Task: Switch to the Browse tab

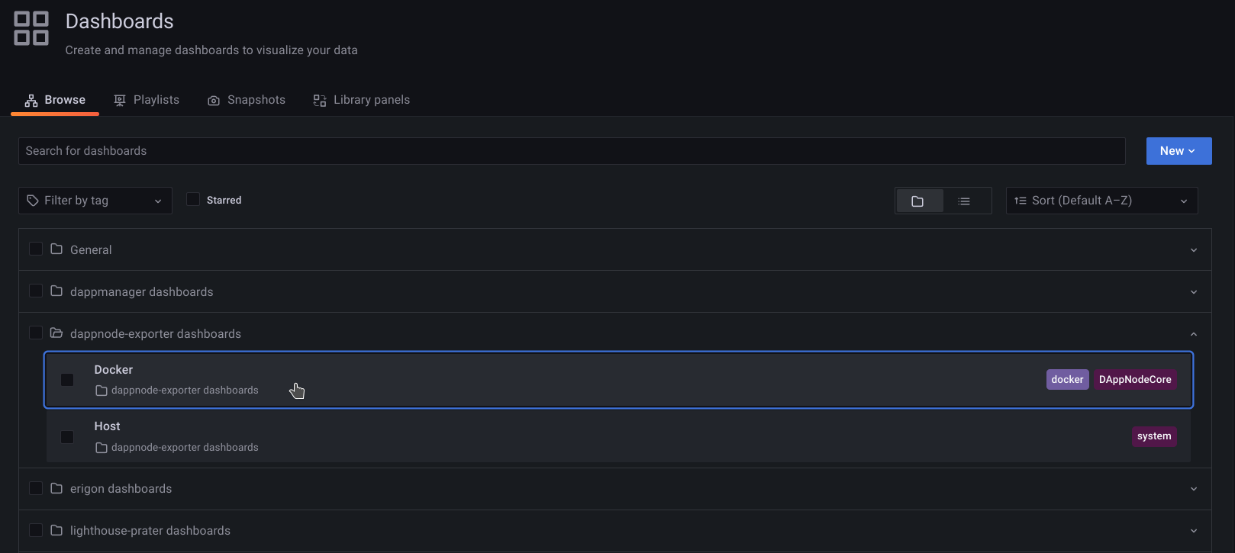Action: (x=55, y=100)
